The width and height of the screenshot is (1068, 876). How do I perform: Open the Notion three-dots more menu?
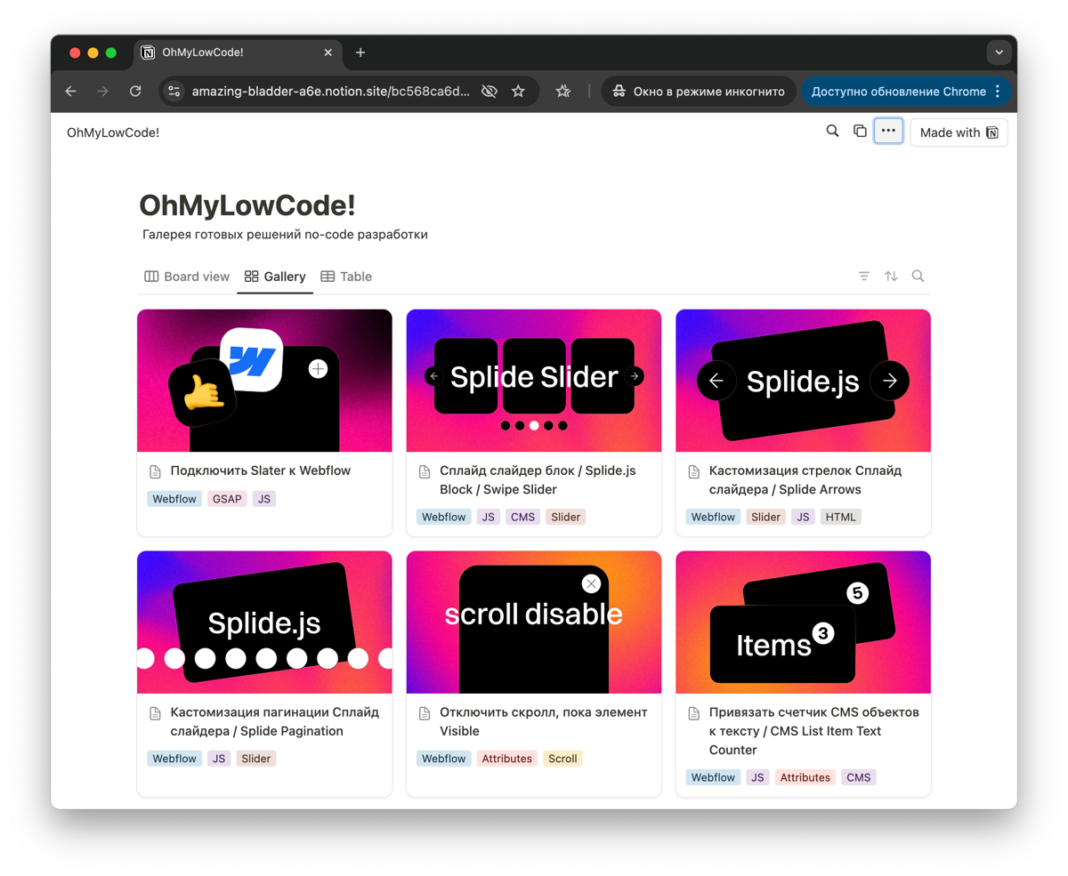(888, 132)
